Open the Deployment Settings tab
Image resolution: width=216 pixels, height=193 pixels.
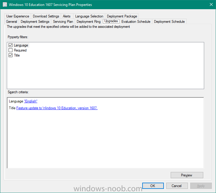pyautogui.click(x=35, y=22)
